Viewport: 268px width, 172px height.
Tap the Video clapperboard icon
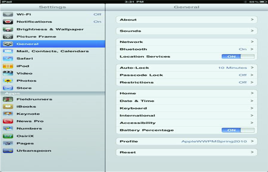click(8, 73)
